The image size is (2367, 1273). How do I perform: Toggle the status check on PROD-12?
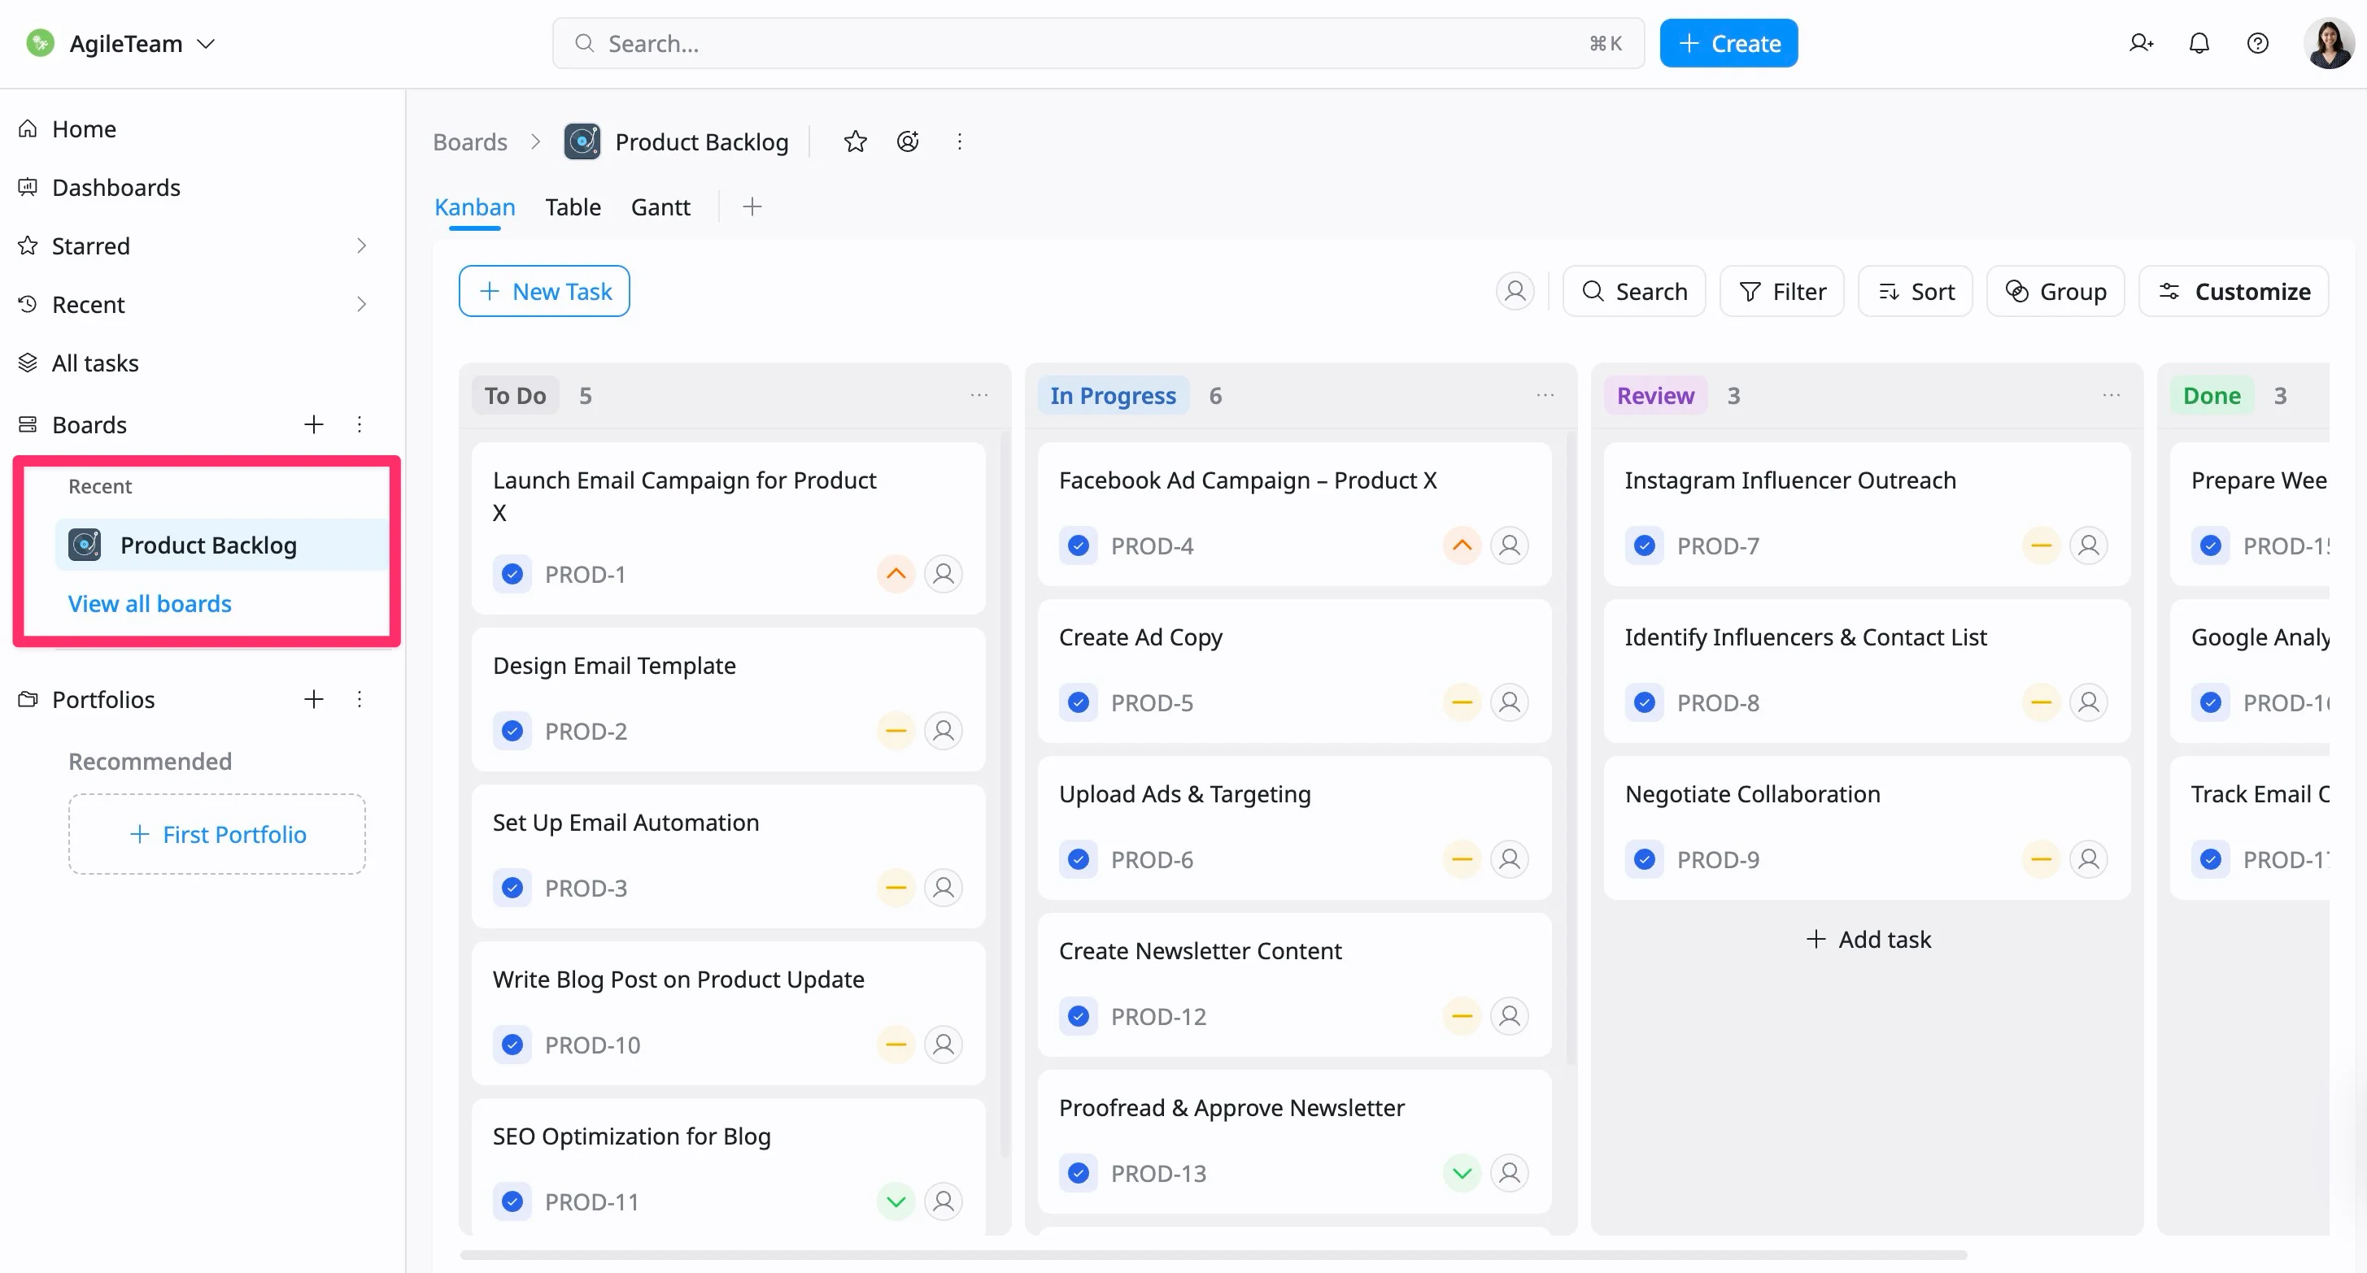1079,1017
